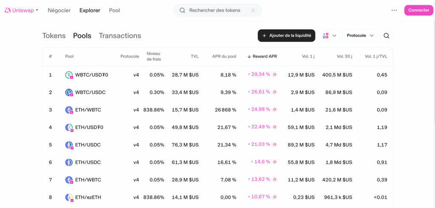435x208 pixels.
Task: Click the Uniswap unicorn logo
Action: point(8,10)
